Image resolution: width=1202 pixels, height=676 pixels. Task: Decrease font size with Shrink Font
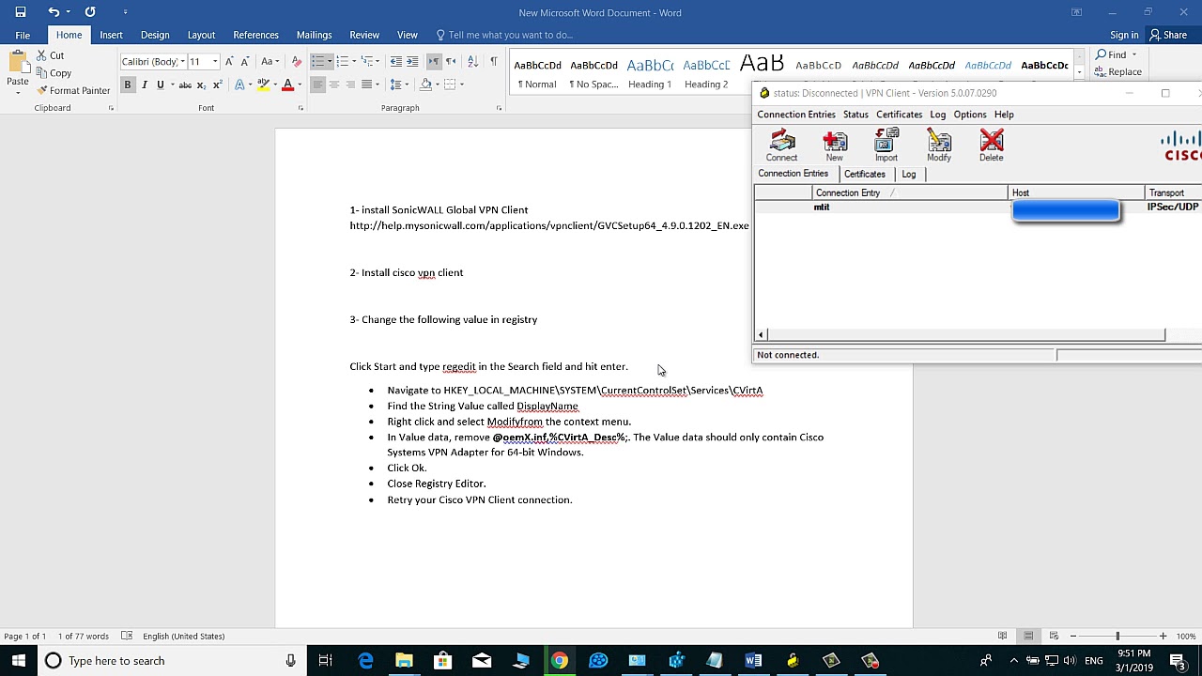pos(245,62)
